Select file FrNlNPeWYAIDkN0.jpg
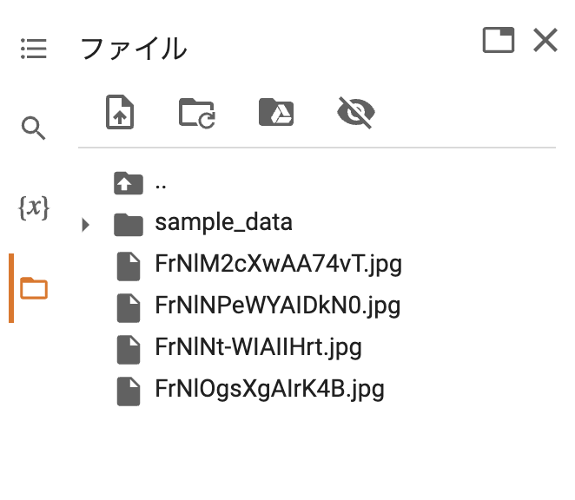 278,306
